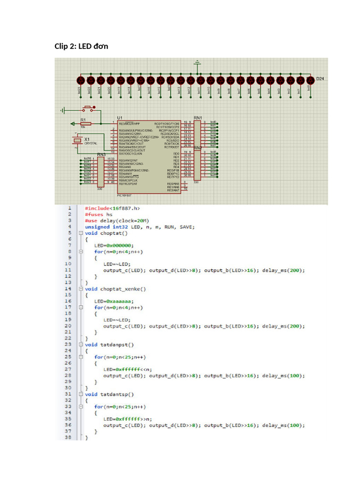This screenshot has height=482, width=362.
Task: Click the RN1 resistor network
Action: pyautogui.click(x=198, y=133)
